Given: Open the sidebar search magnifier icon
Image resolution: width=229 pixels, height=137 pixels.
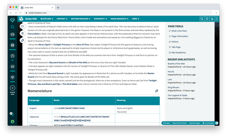Looking at the screenshot, I should click(x=12, y=27).
